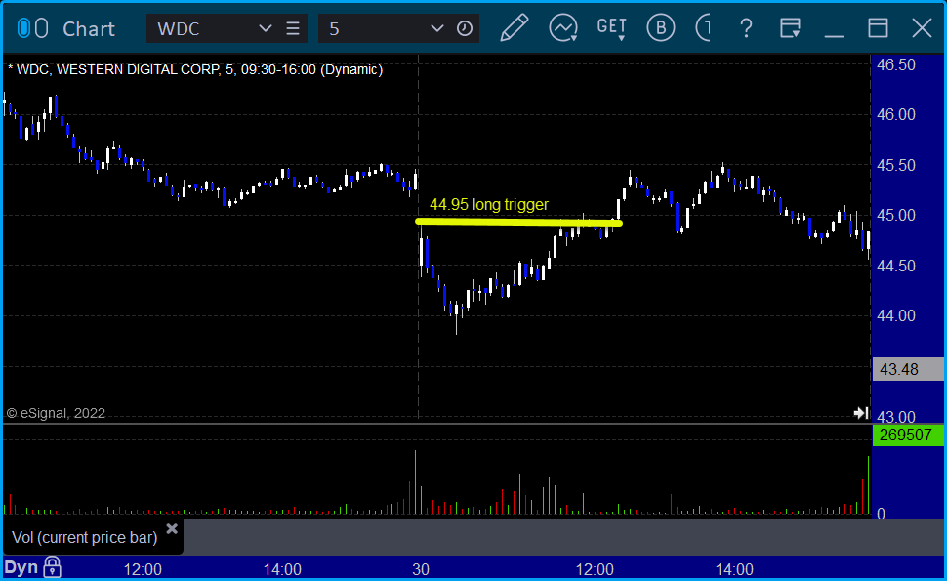Click the circled B icon
The width and height of the screenshot is (947, 581).
point(660,27)
